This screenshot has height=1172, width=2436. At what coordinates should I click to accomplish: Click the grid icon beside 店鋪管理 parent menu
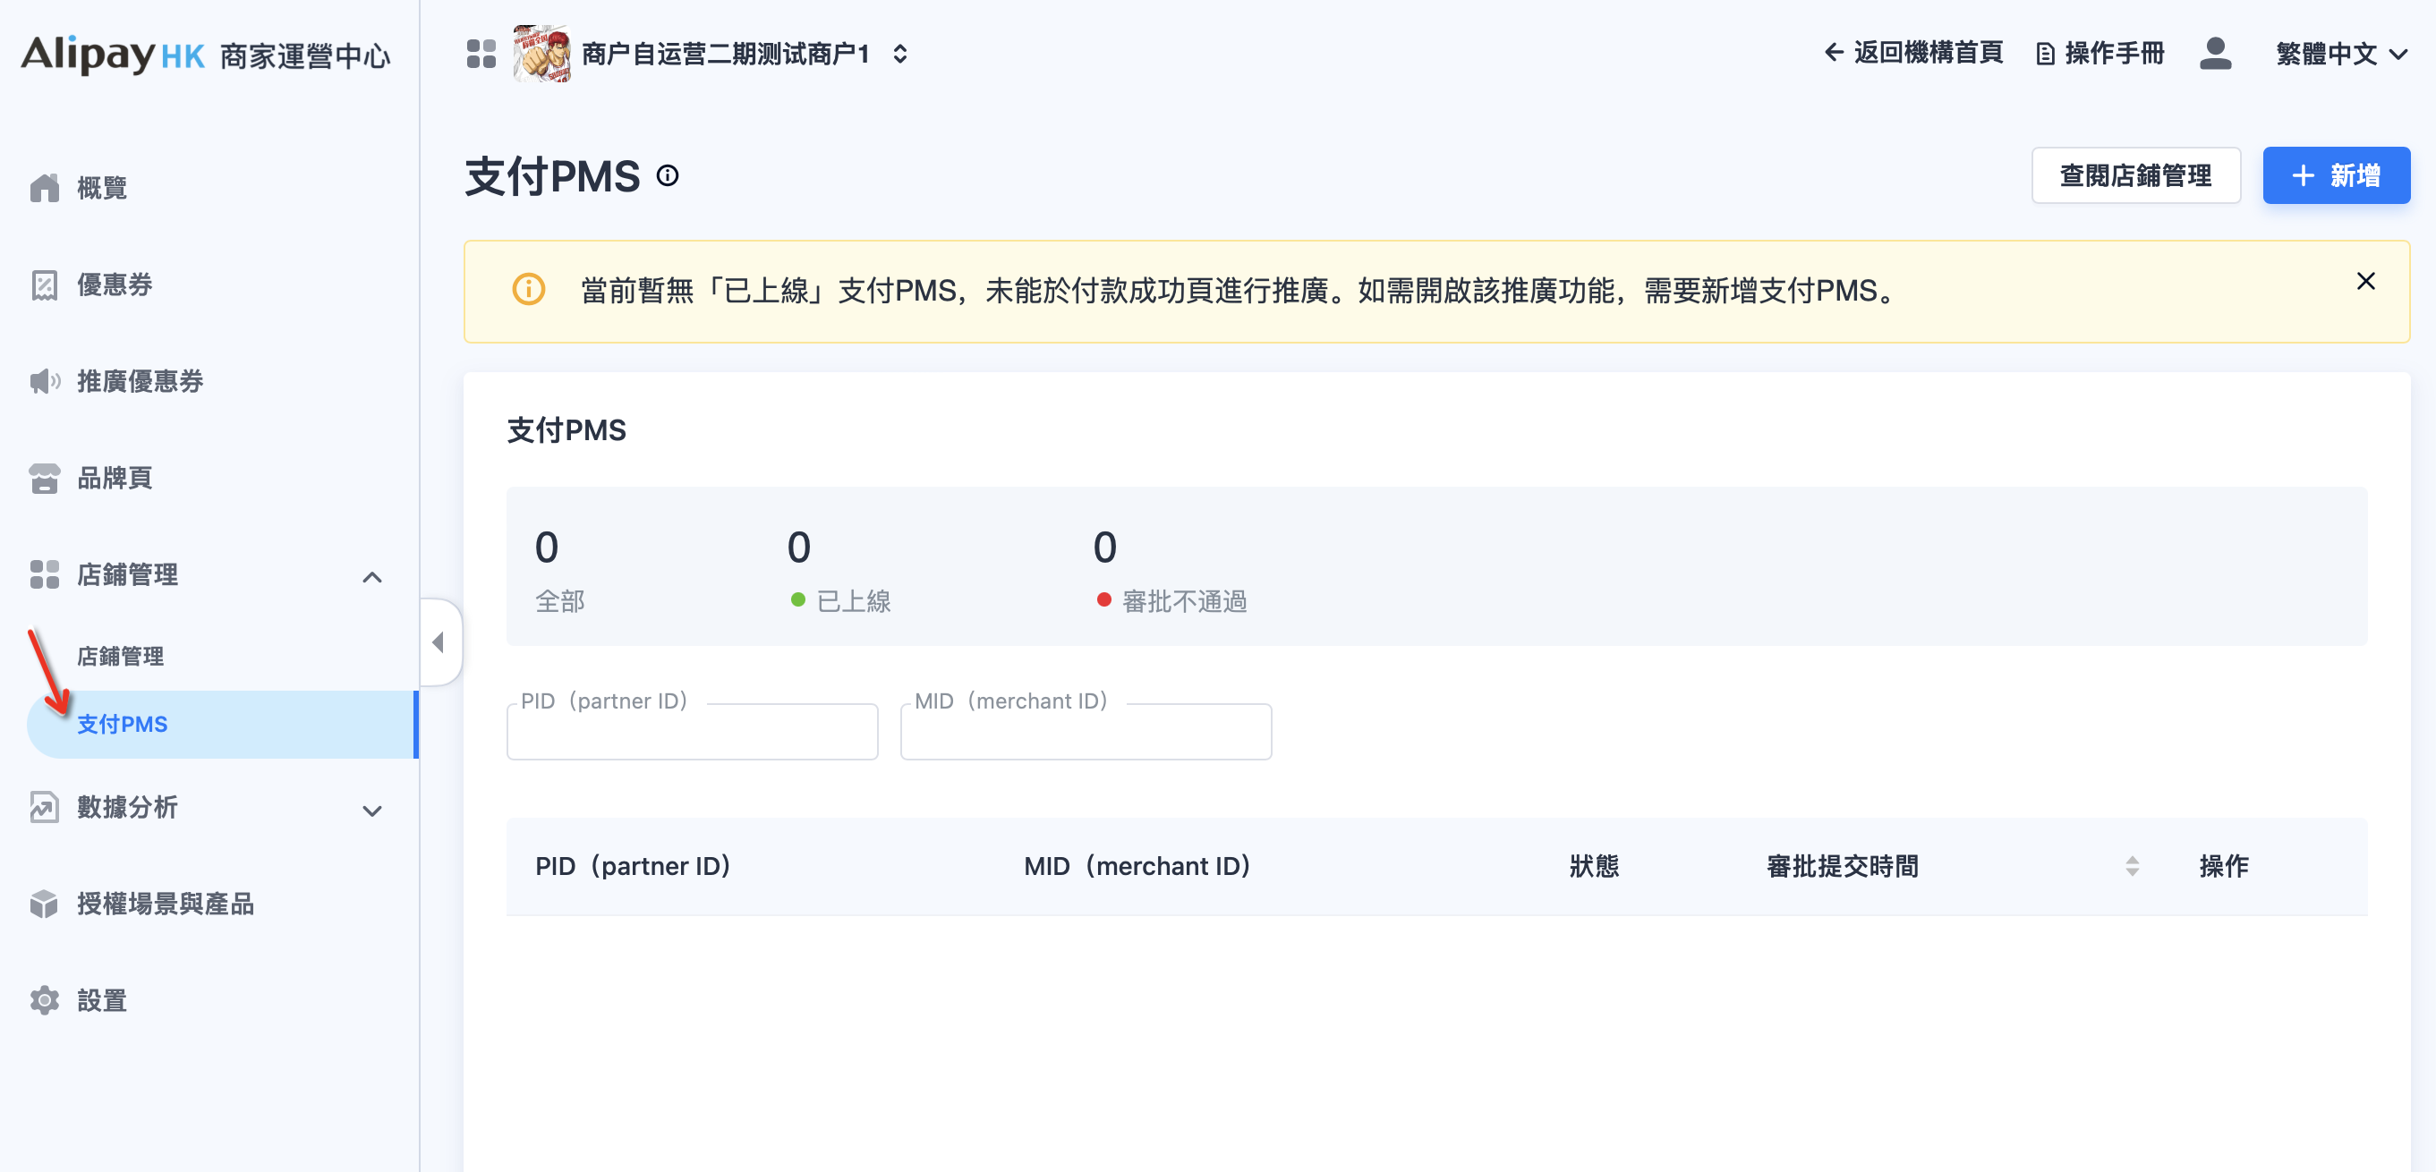(x=45, y=574)
